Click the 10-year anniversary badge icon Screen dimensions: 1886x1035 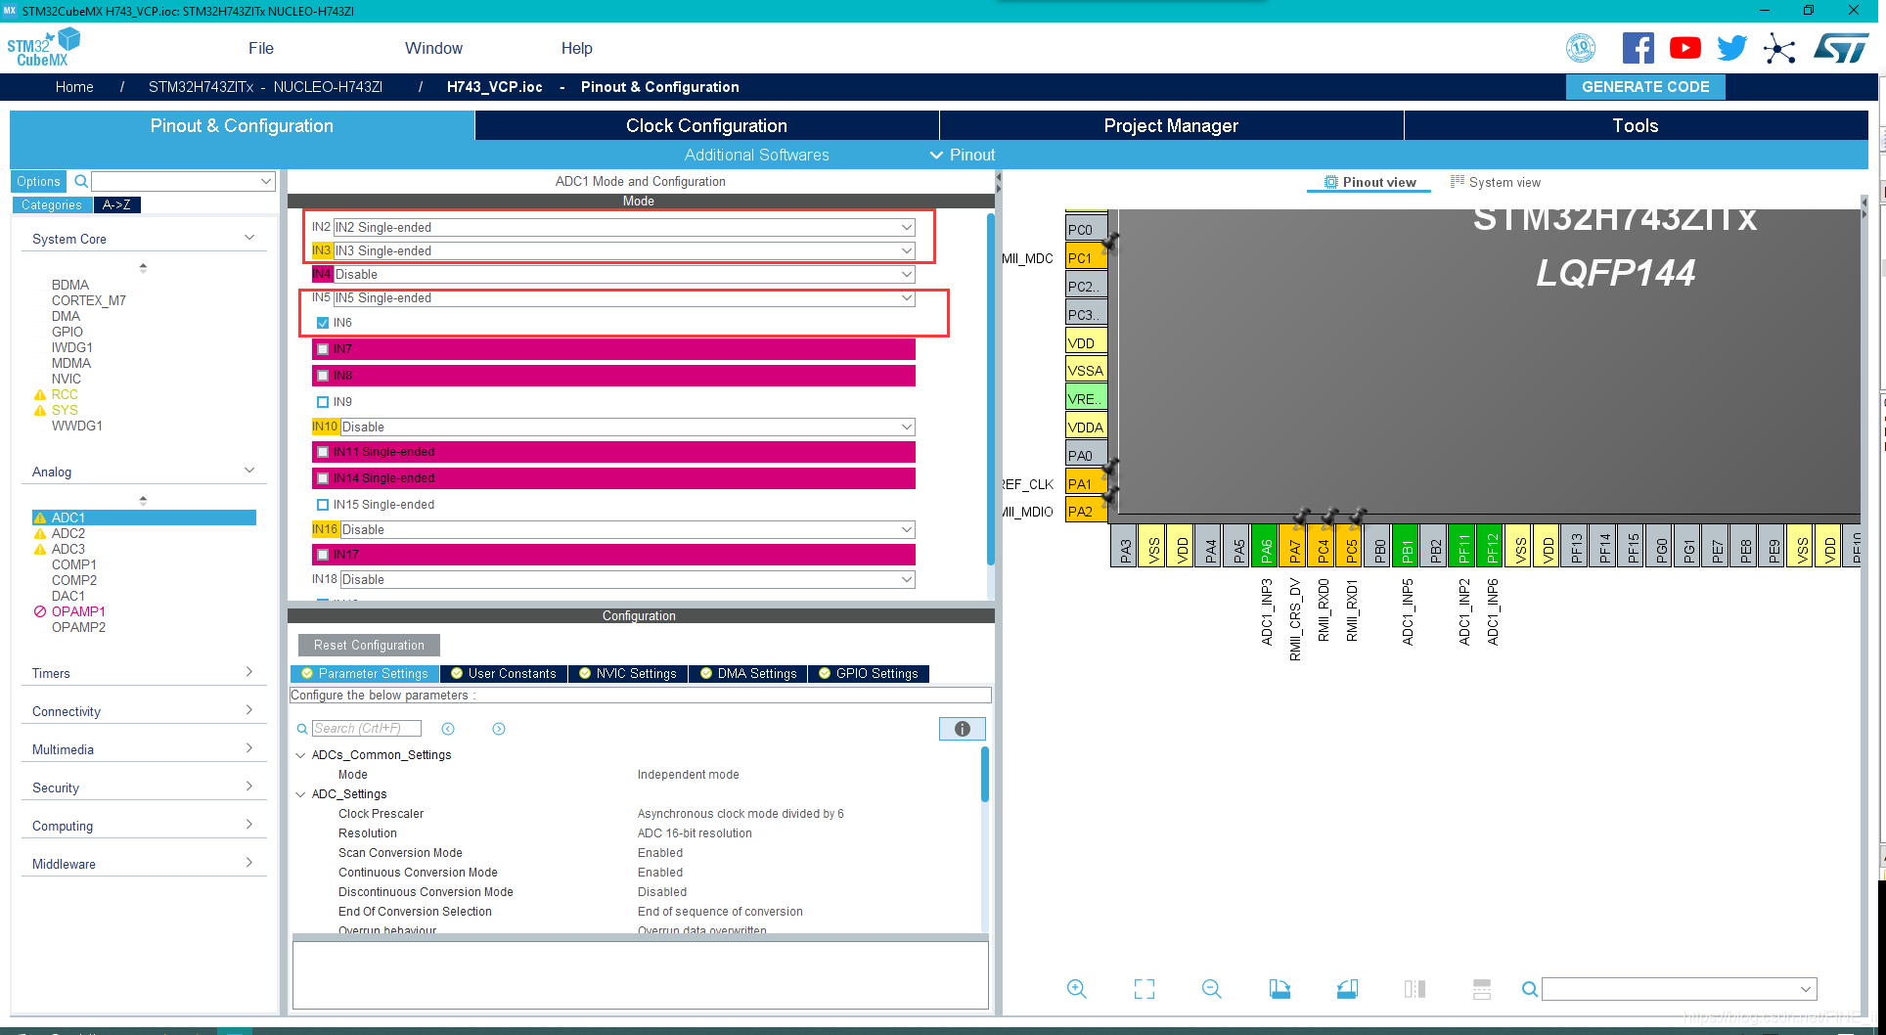1581,48
